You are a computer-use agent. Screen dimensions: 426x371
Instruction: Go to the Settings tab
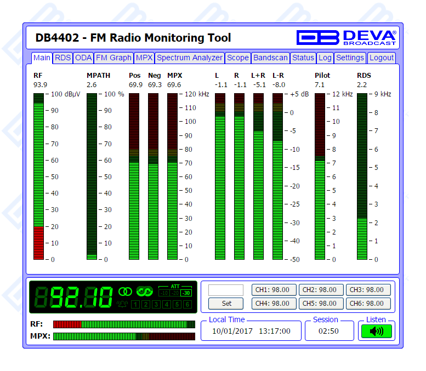(x=350, y=58)
